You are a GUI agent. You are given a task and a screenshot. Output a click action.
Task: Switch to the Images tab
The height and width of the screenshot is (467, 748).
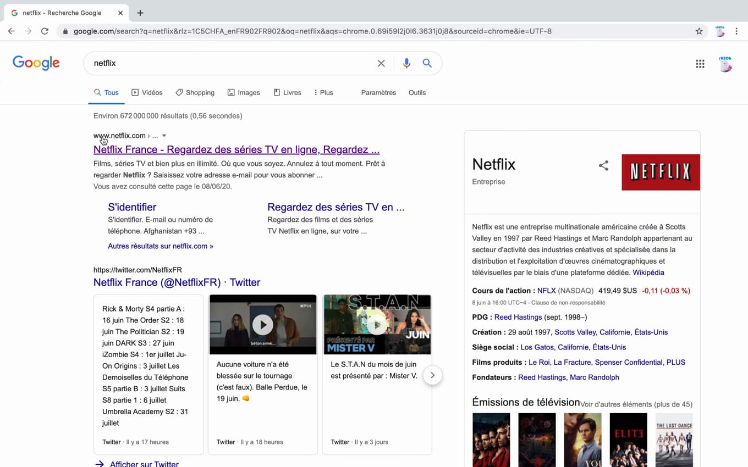point(244,93)
